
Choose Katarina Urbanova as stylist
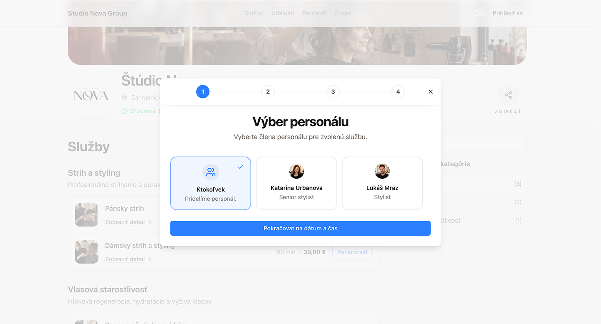[296, 183]
